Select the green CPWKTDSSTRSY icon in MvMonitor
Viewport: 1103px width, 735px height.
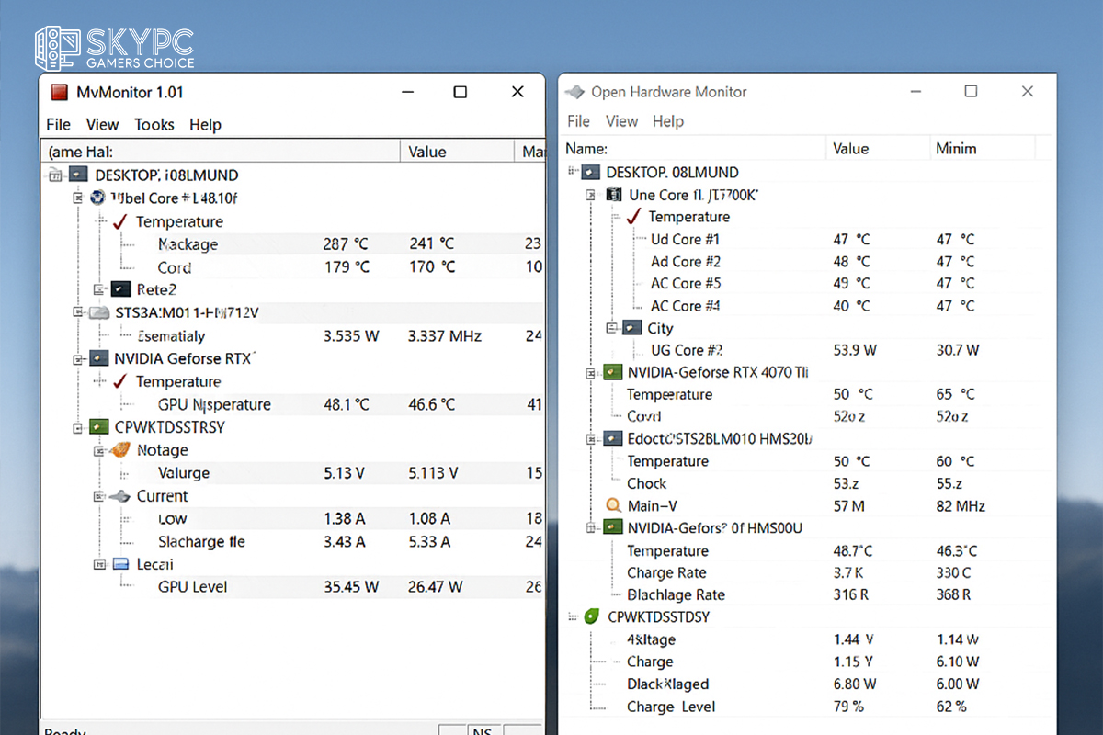coord(99,427)
